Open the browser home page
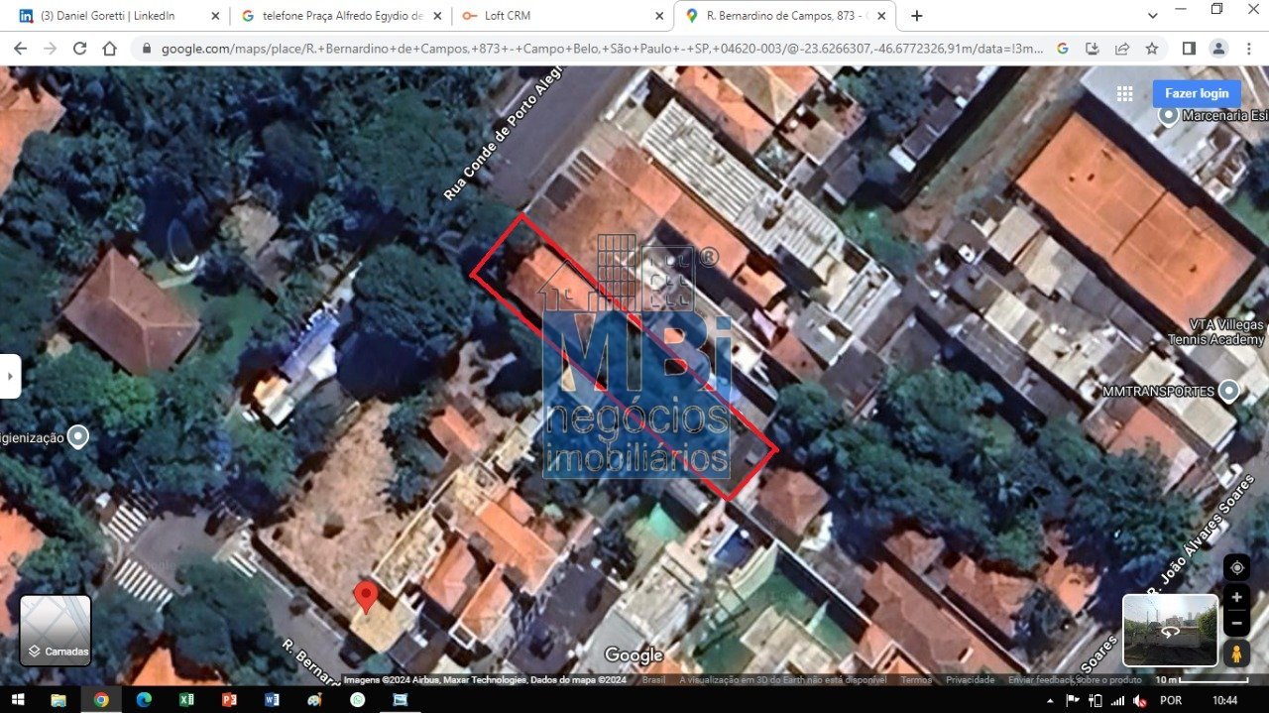Screen dimensions: 1269x713 click(x=109, y=49)
